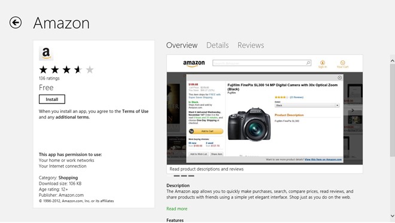Click Read more under Description
Image resolution: width=395 pixels, height=223 pixels.
click(177, 209)
